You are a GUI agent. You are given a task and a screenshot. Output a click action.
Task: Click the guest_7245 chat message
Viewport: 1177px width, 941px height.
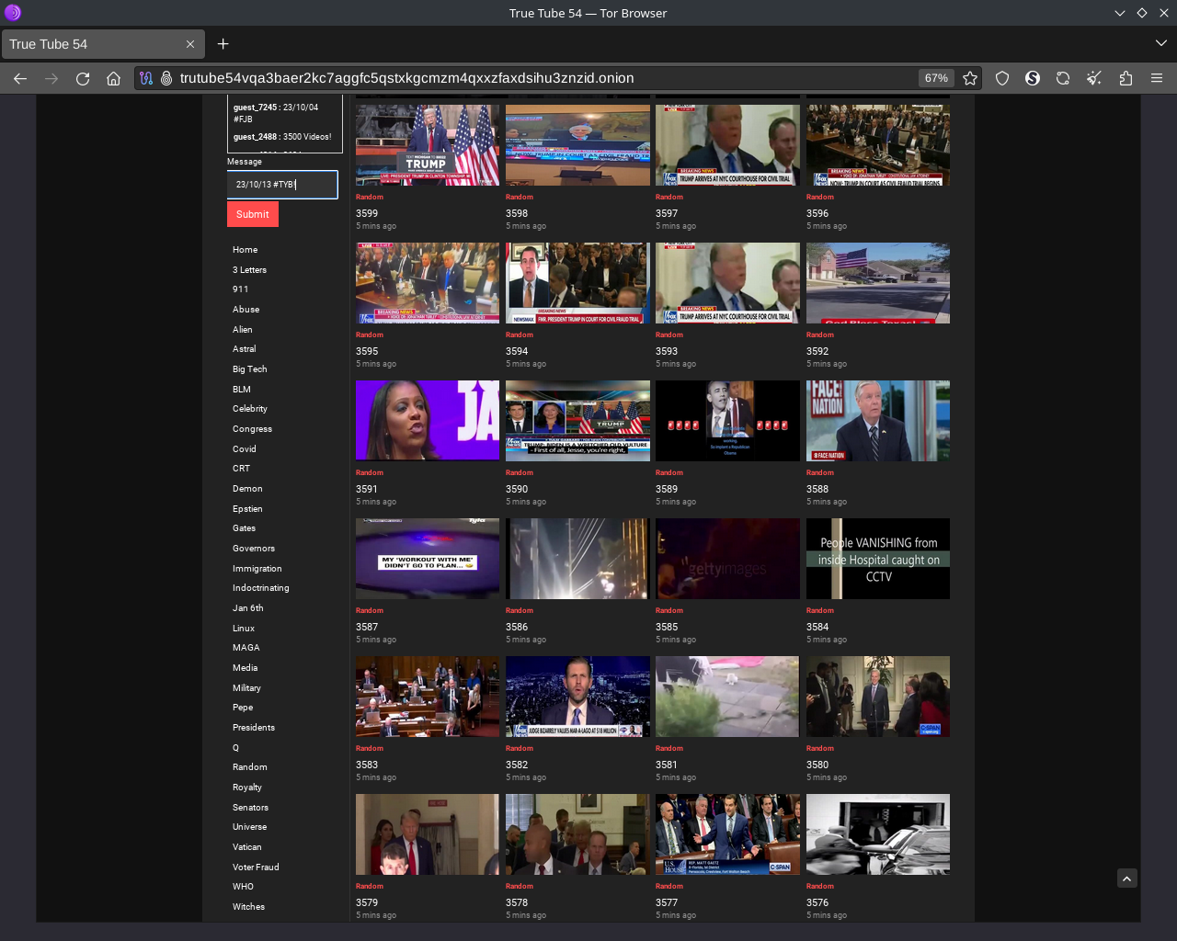276,113
